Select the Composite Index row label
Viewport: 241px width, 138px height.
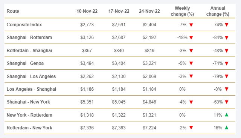tap(24, 25)
